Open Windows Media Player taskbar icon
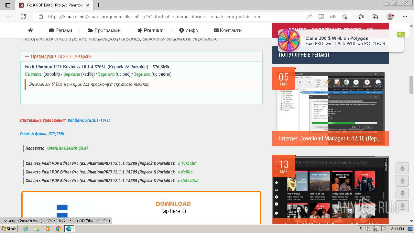 coord(48,229)
